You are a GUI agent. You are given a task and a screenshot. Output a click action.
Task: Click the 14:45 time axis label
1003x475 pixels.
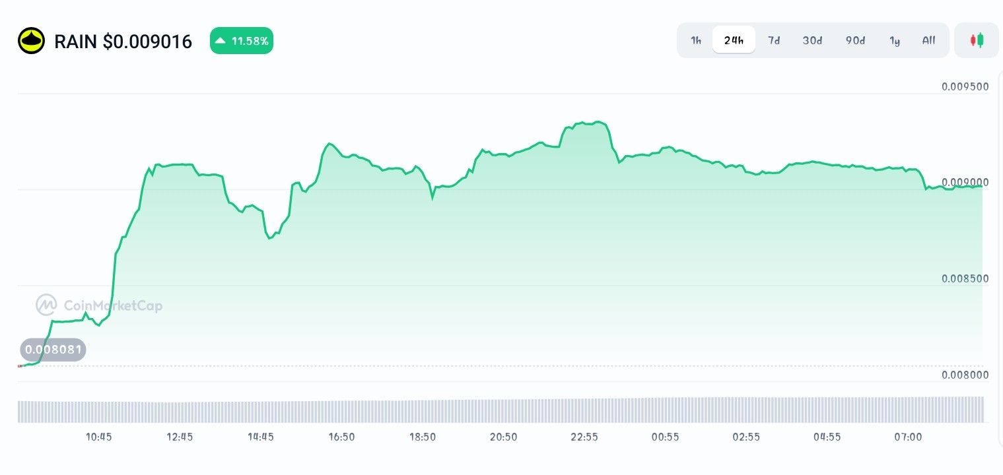(x=261, y=437)
